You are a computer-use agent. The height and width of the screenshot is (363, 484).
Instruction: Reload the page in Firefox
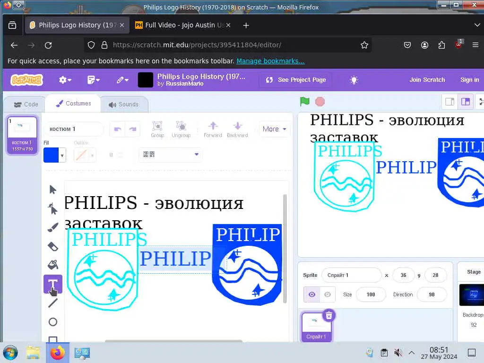(x=48, y=45)
